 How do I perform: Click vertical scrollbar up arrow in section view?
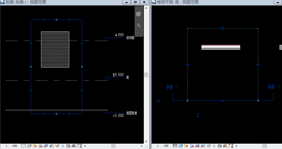coord(146,8)
